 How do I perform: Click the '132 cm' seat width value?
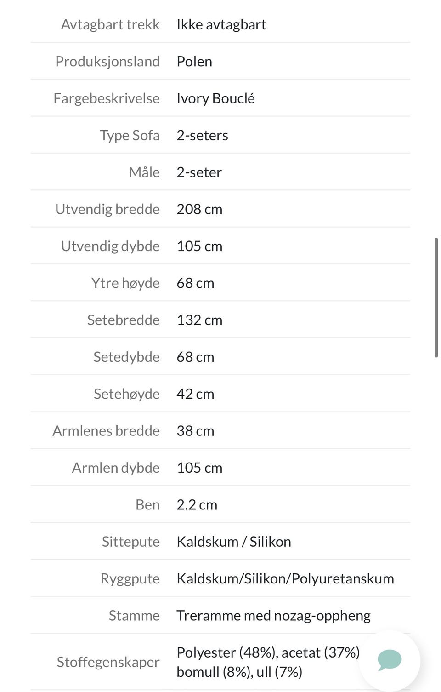[x=199, y=320]
